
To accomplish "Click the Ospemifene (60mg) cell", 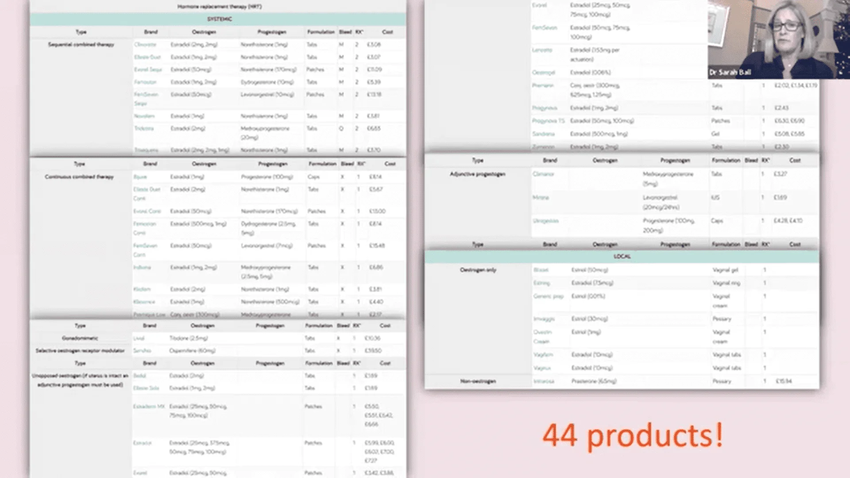I will click(x=192, y=351).
